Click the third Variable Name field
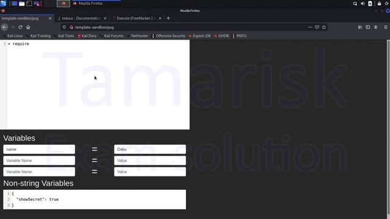This screenshot has height=219, width=390. (x=39, y=172)
